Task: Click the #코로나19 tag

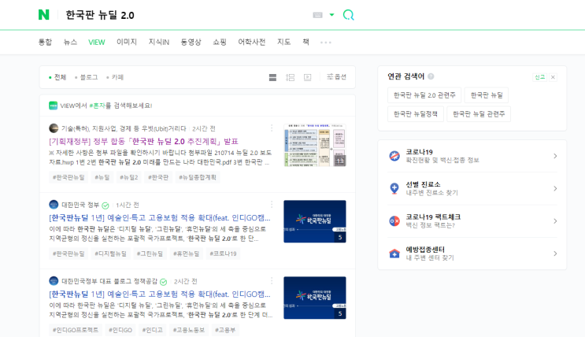Action: coord(223,254)
